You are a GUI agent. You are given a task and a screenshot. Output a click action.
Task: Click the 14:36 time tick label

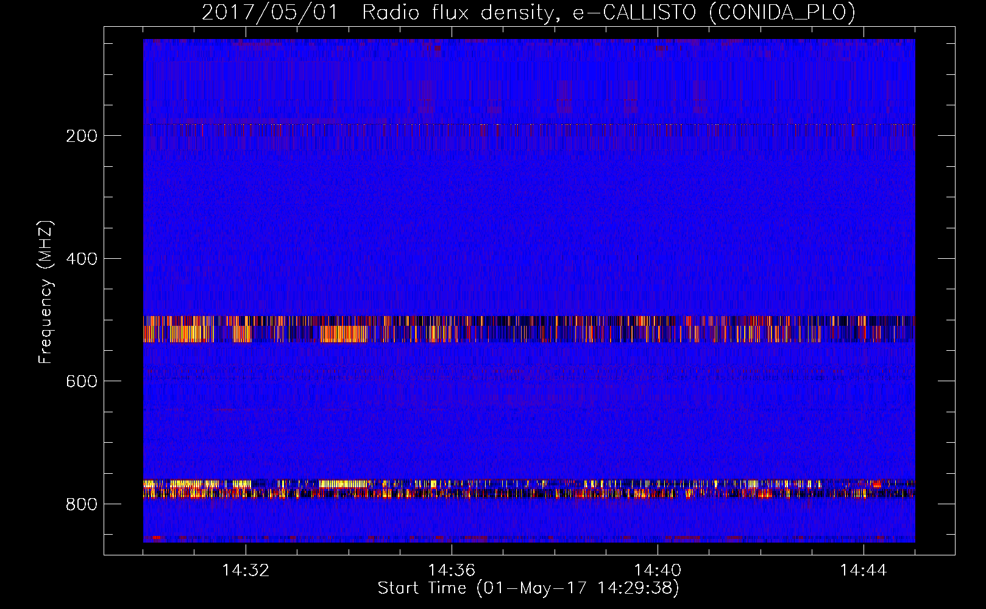452,571
